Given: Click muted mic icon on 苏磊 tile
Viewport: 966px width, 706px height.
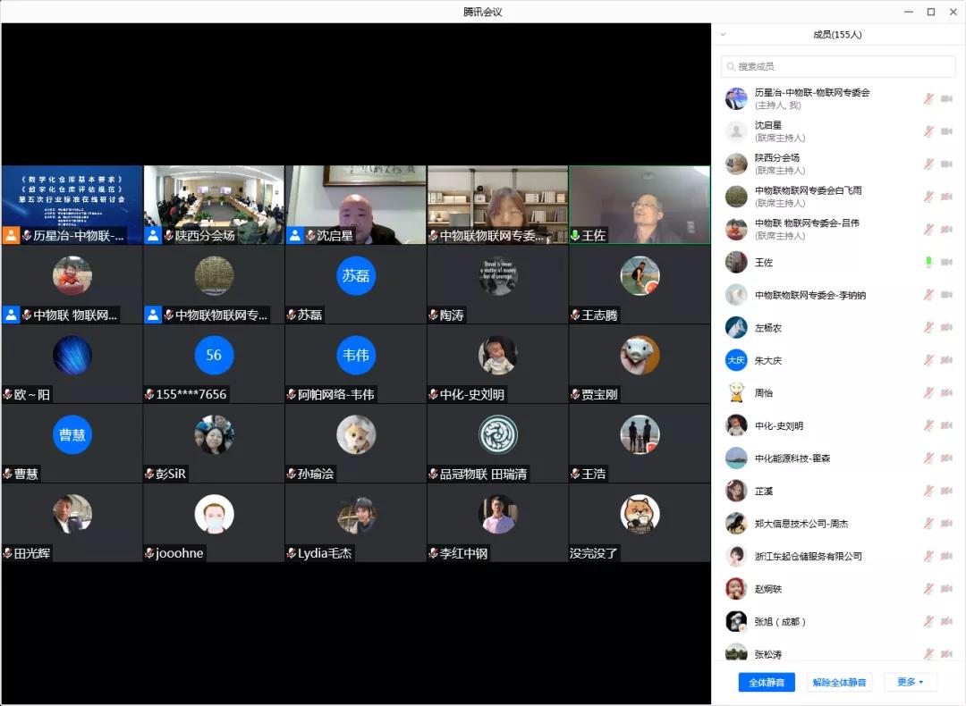Looking at the screenshot, I should [x=292, y=315].
